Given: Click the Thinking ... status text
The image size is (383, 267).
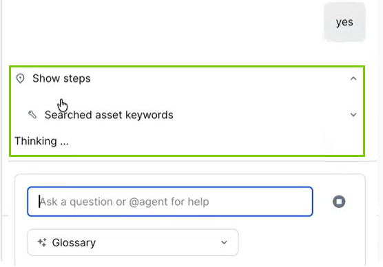Looking at the screenshot, I should pyautogui.click(x=41, y=141).
